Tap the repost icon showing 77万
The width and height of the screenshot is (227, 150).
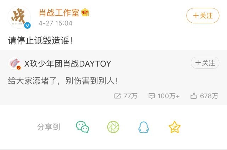click(x=118, y=96)
